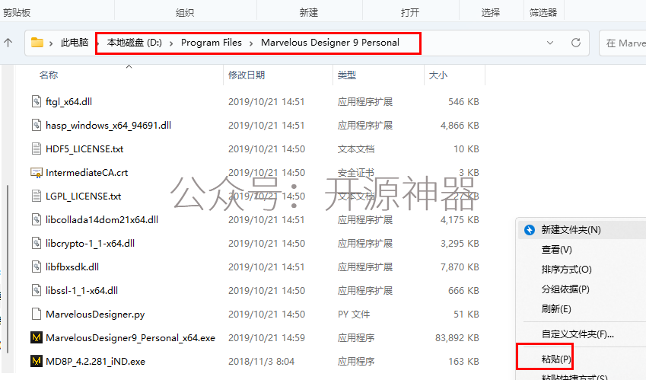Click the Up navigation arrow
The width and height of the screenshot is (646, 380).
tap(8, 43)
